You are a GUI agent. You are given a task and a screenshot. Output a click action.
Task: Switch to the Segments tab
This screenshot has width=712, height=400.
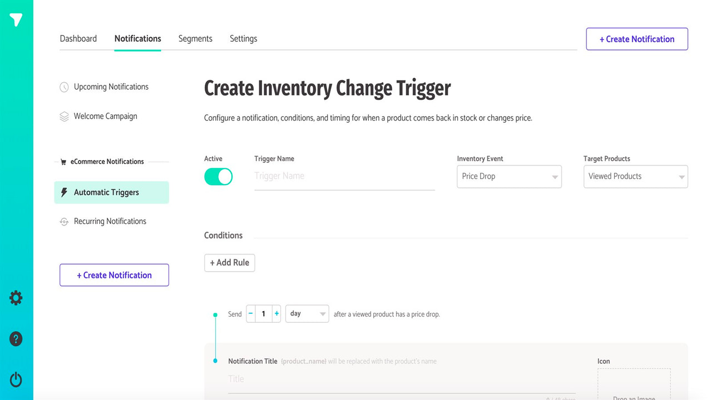[195, 38]
